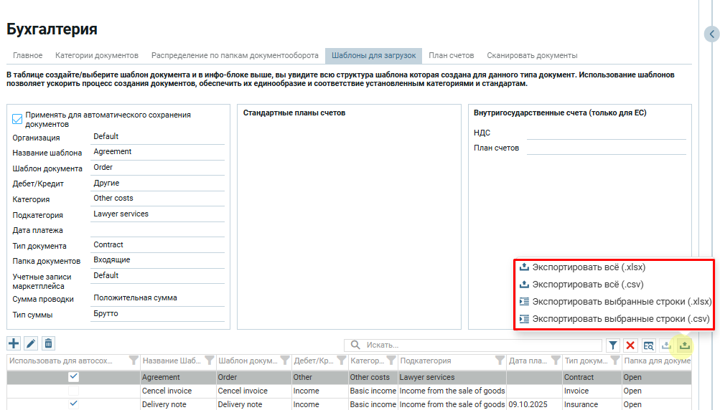Click the import icon next to export
The width and height of the screenshot is (720, 410).
coord(666,345)
